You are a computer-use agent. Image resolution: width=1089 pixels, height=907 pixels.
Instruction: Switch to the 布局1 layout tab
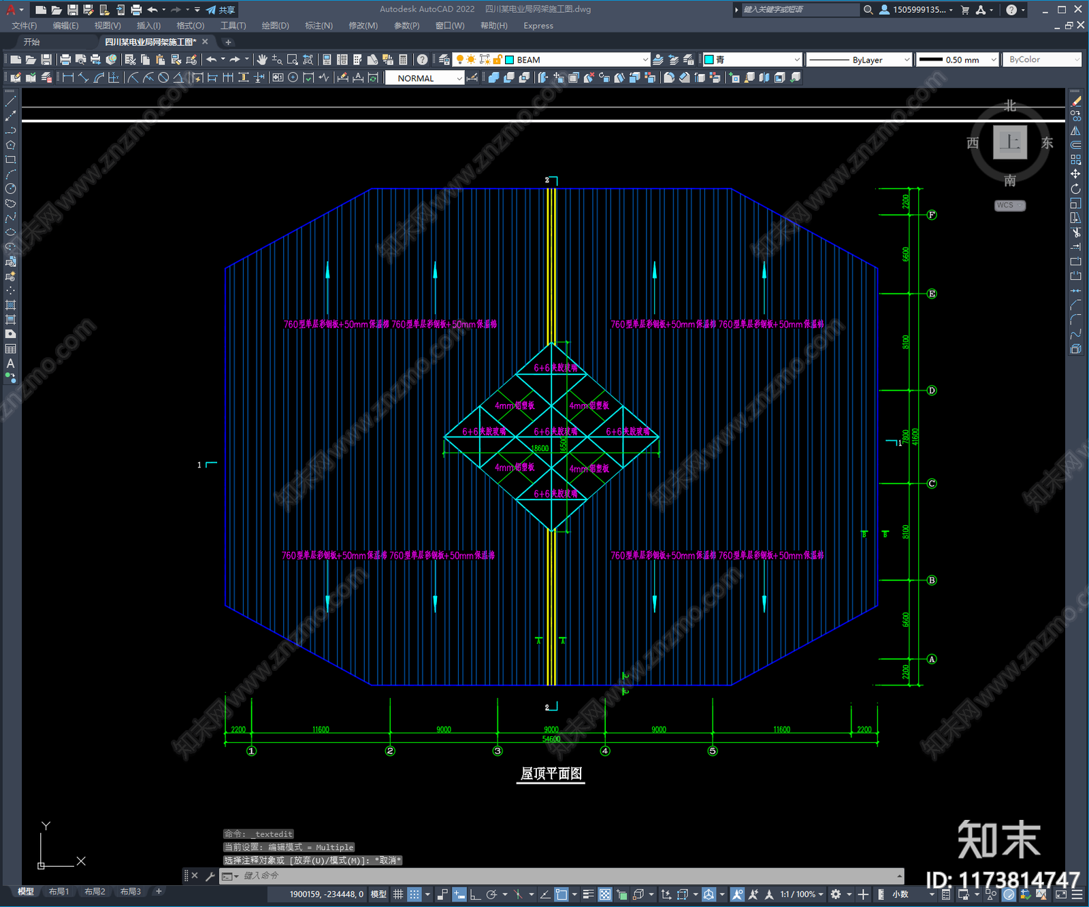click(59, 891)
